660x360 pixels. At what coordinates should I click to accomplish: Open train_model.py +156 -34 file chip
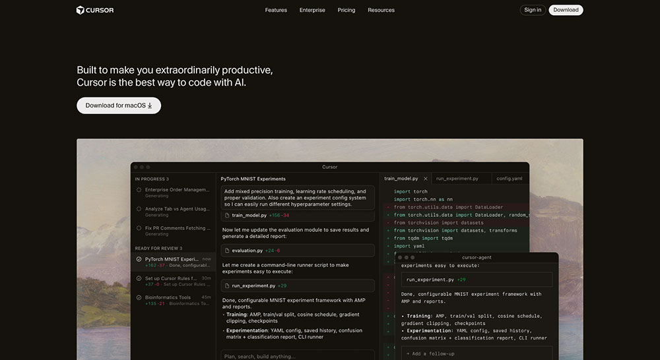tap(298, 216)
